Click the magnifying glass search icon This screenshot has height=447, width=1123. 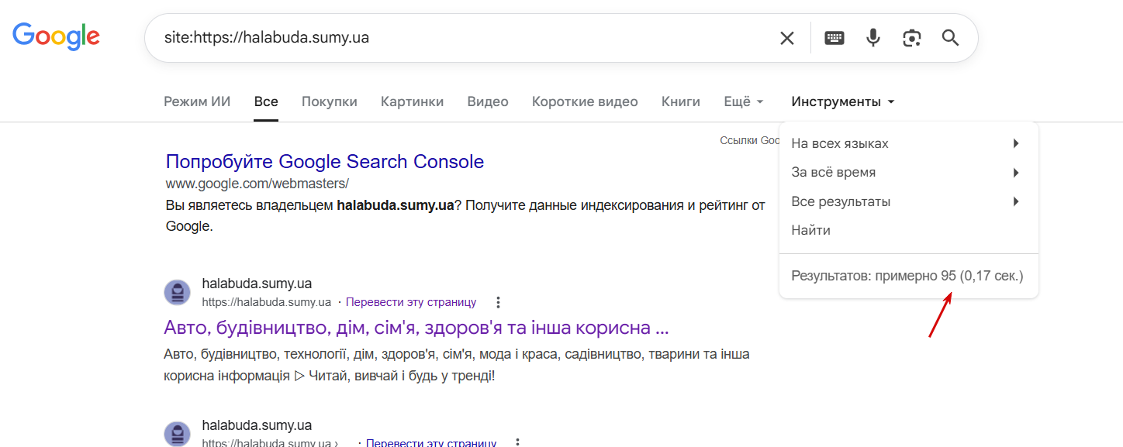(951, 38)
